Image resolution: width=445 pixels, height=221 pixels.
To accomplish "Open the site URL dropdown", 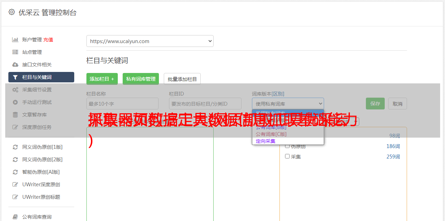I will tap(150, 41).
